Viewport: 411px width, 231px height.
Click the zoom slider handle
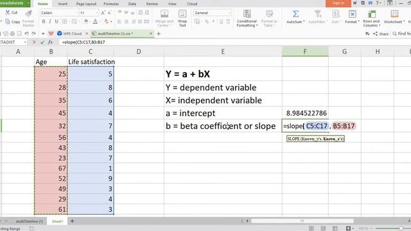click(x=401, y=228)
